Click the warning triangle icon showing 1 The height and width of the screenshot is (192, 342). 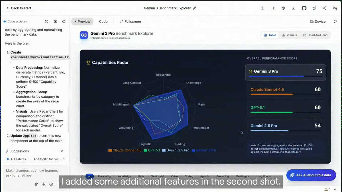tap(326, 189)
